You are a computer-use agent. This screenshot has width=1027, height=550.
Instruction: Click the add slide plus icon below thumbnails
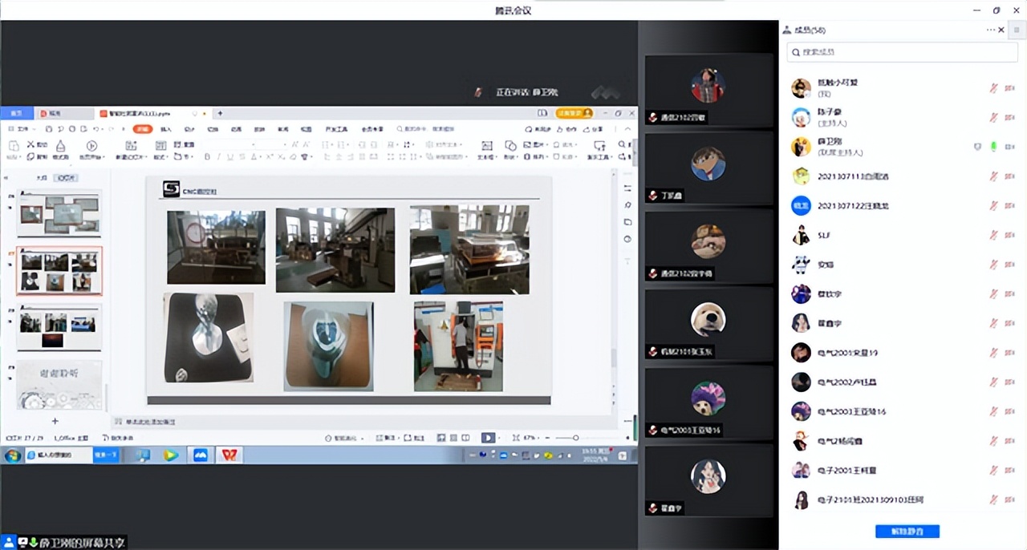tap(55, 421)
